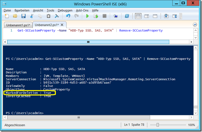The width and height of the screenshot is (202, 132).
Task: Maximize the script pane layout
Action: point(155,16)
